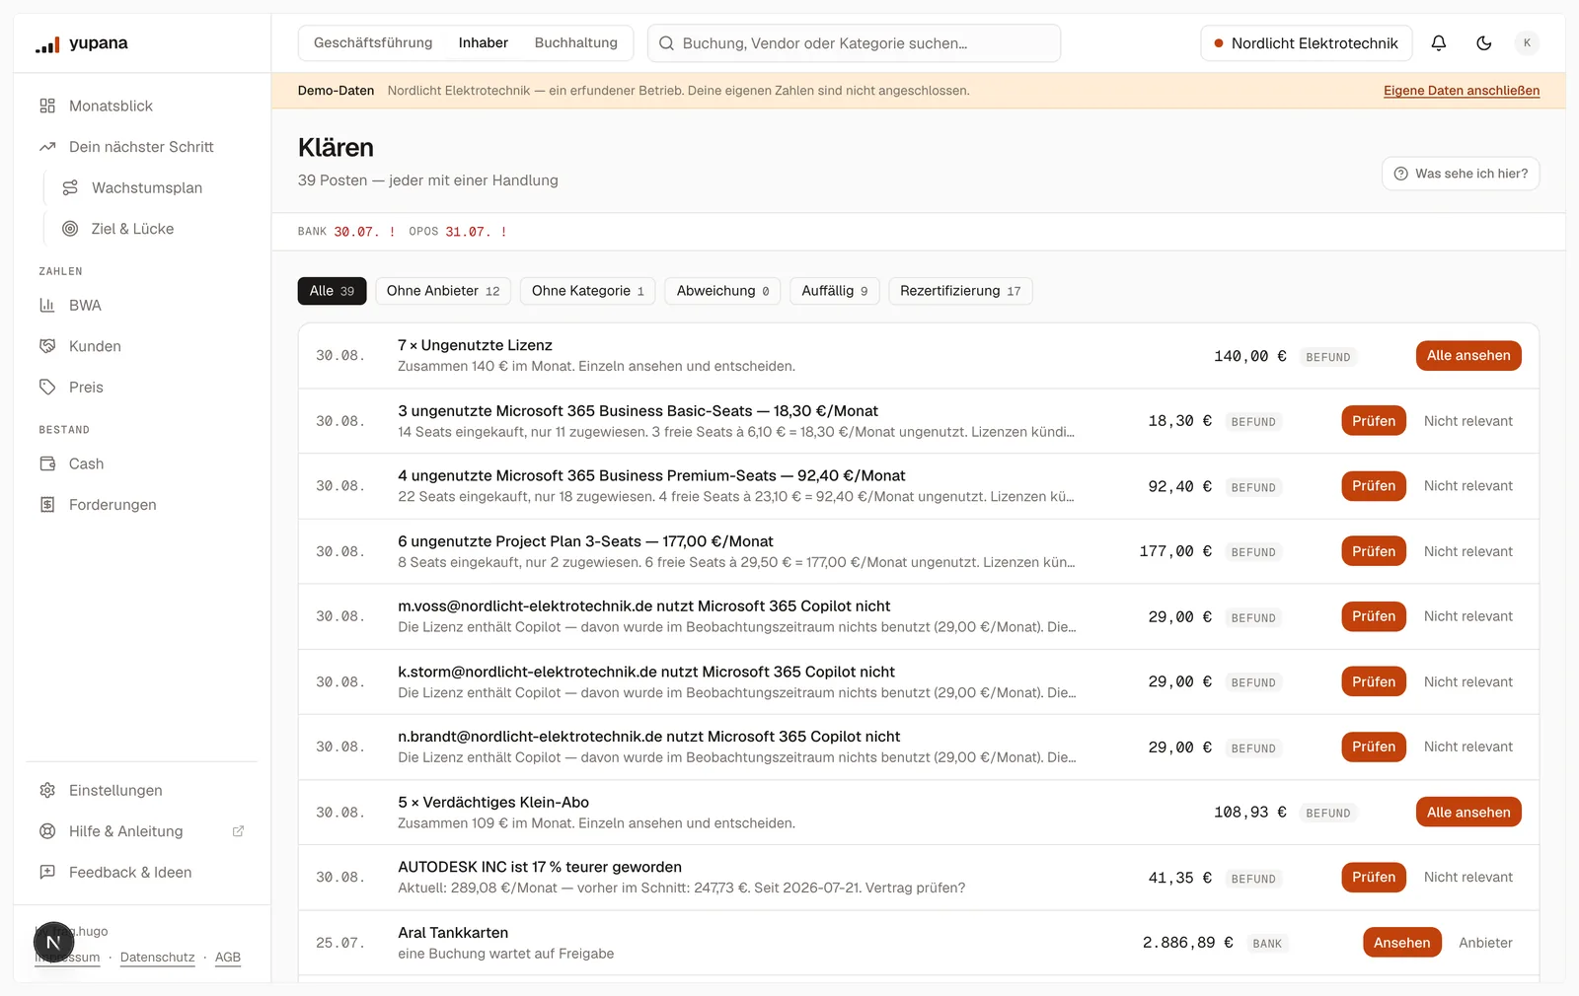1579x996 pixels.
Task: Click the wallet icon beside Cash
Action: [x=47, y=463]
